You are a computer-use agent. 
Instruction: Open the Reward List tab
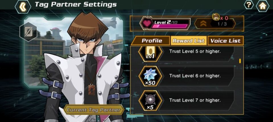tap(189, 41)
